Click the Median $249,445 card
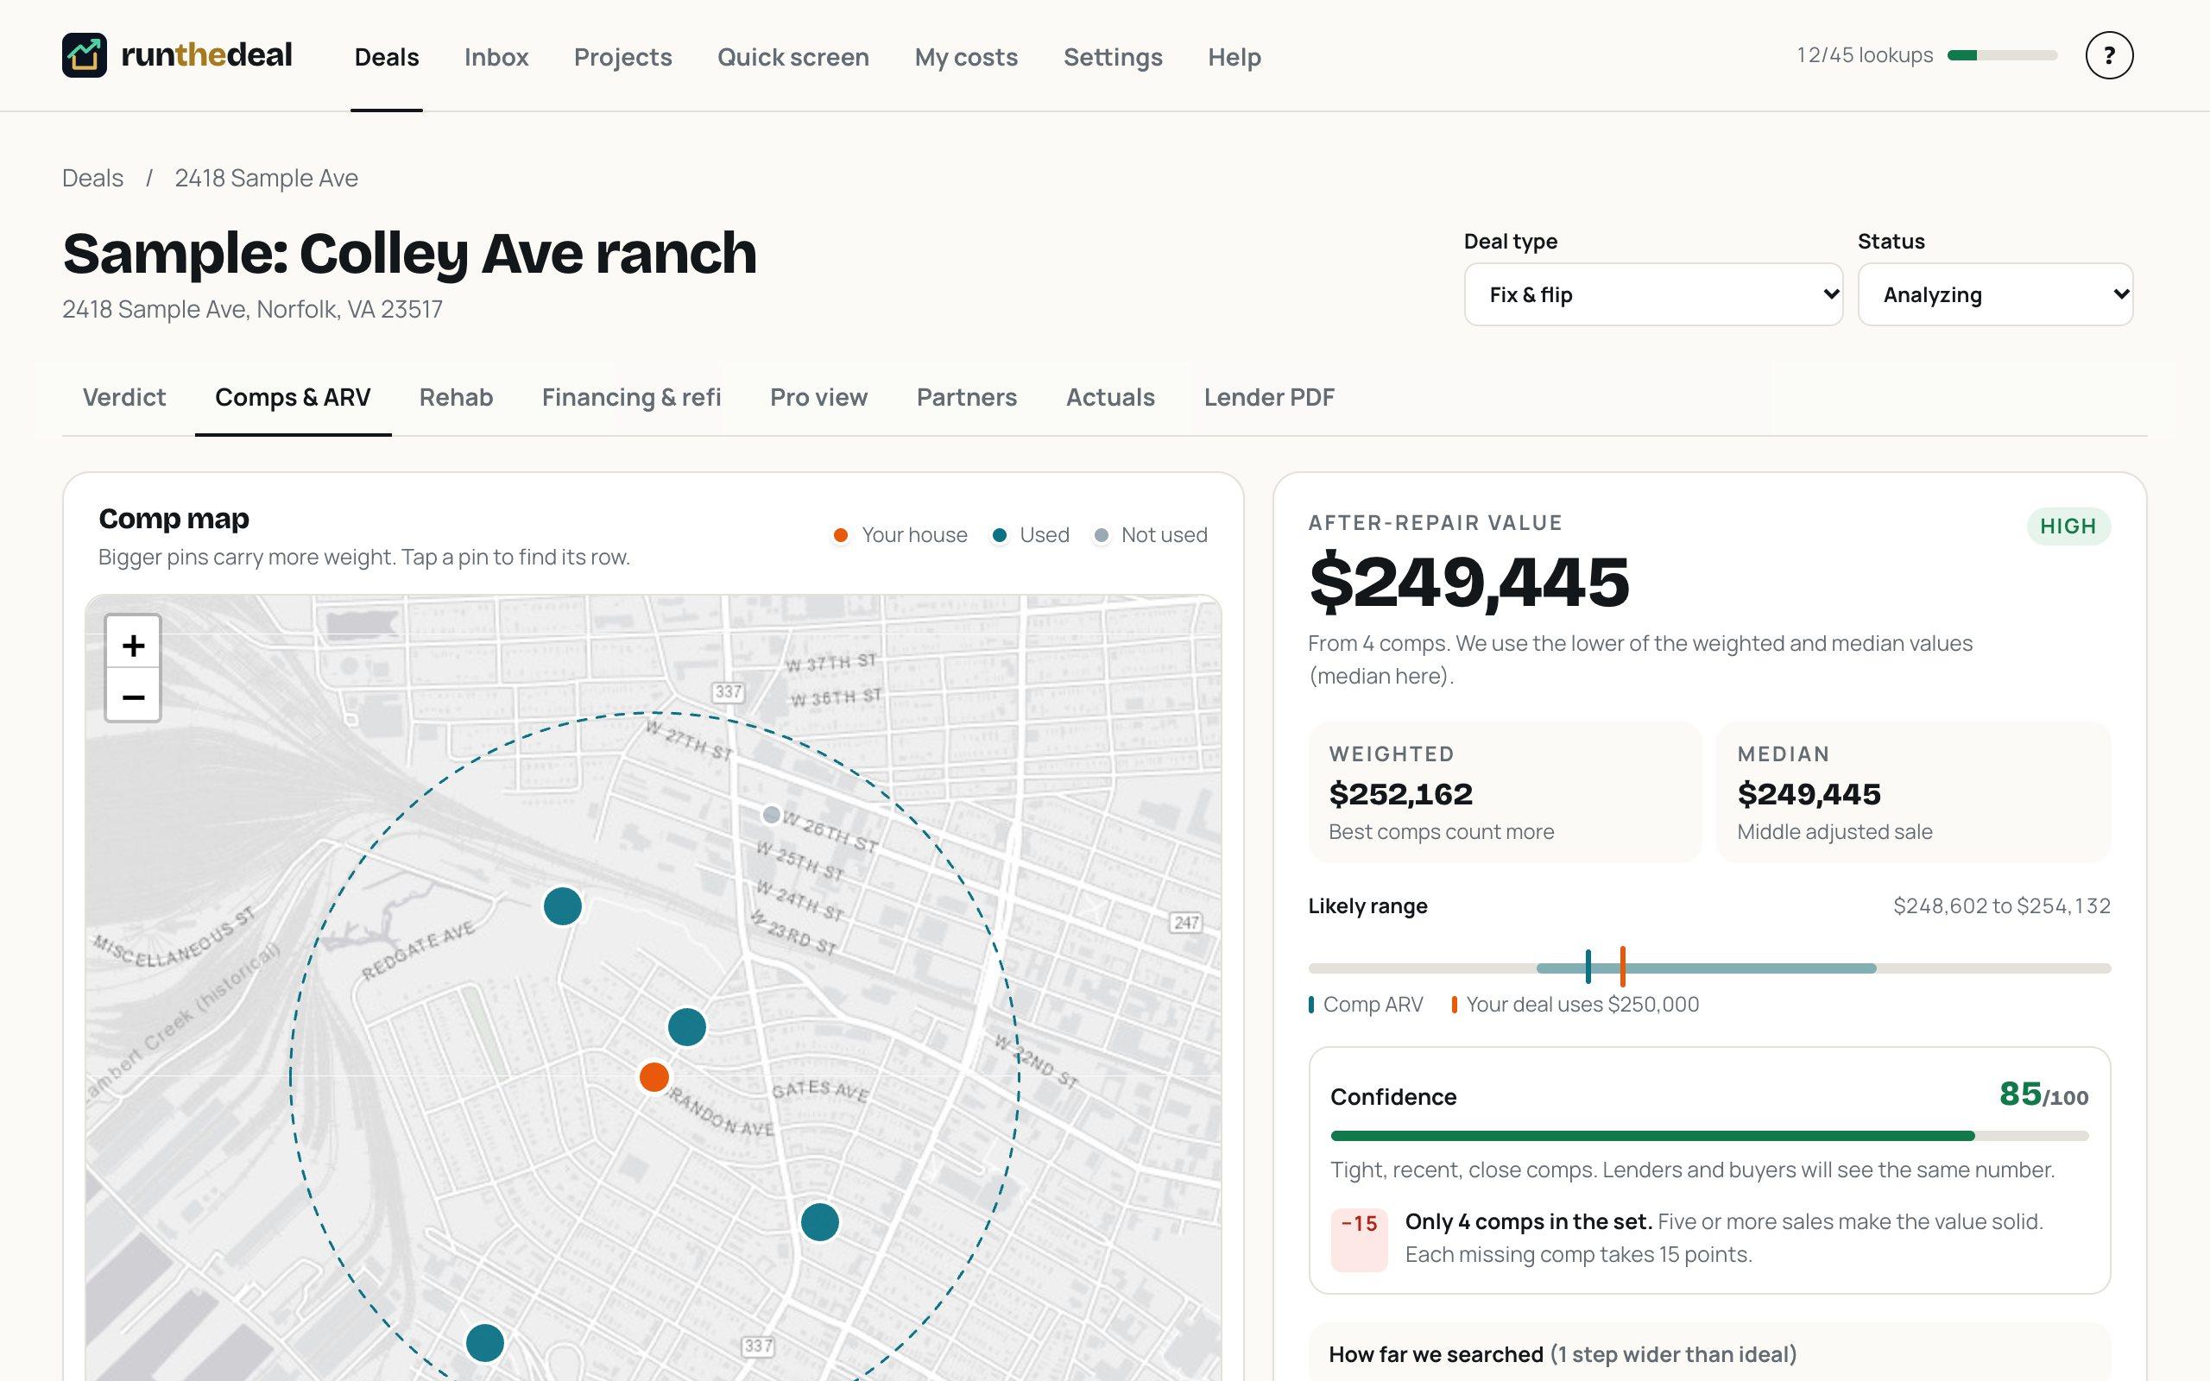Image resolution: width=2210 pixels, height=1381 pixels. pyautogui.click(x=1912, y=793)
